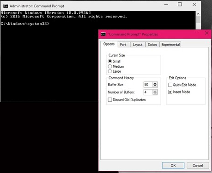This screenshot has width=212, height=173.
Task: Close the Command Prompt Properties dialog
Action: click(x=206, y=33)
